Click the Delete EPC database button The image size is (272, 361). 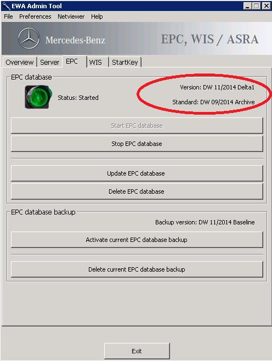(x=137, y=191)
